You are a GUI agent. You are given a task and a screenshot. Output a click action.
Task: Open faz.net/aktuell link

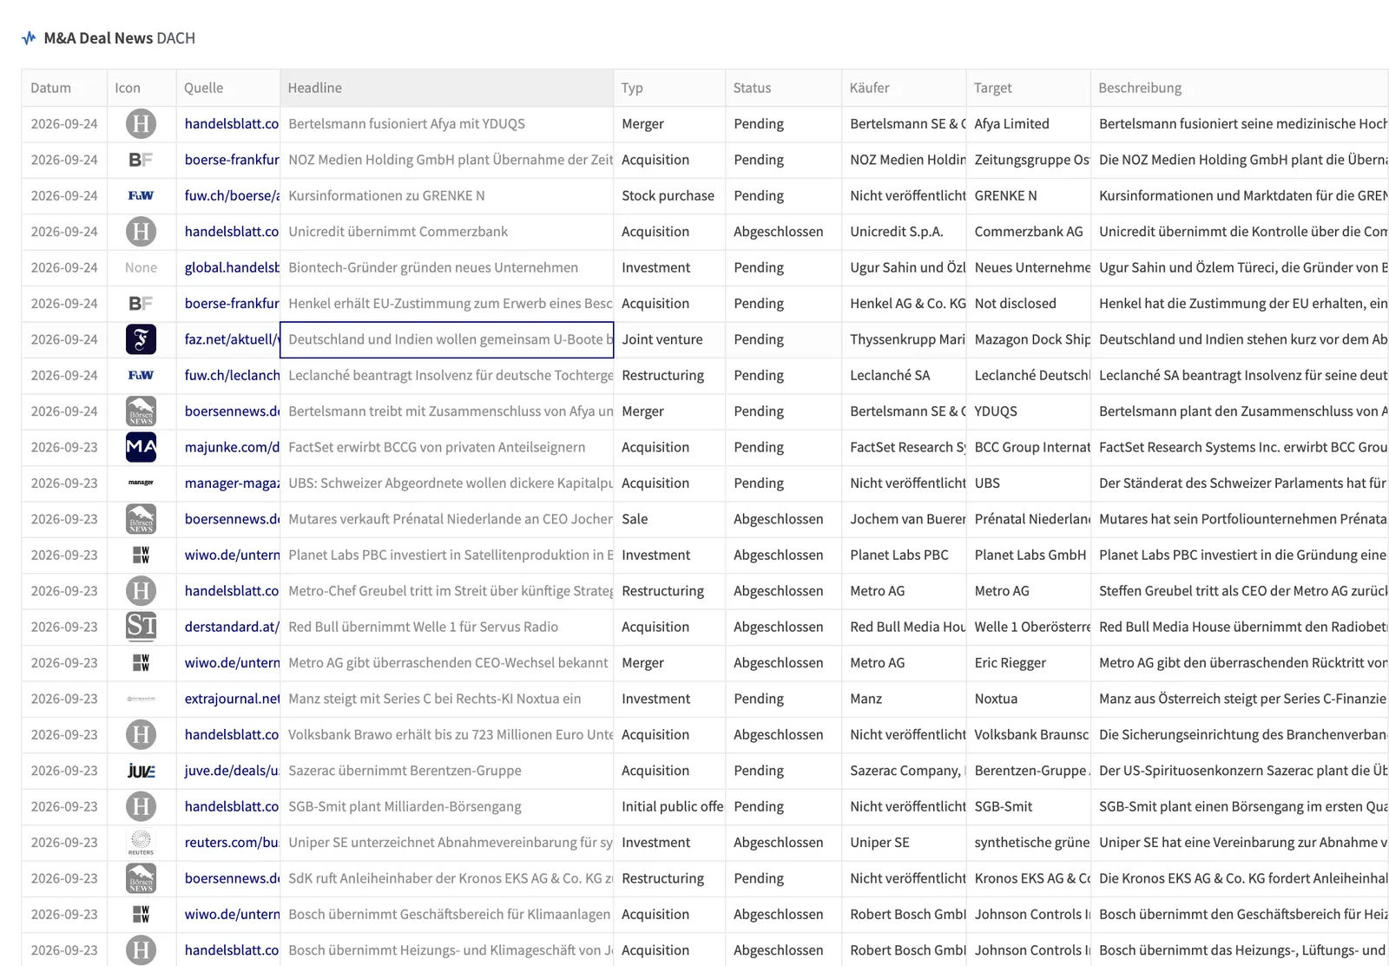click(x=232, y=339)
